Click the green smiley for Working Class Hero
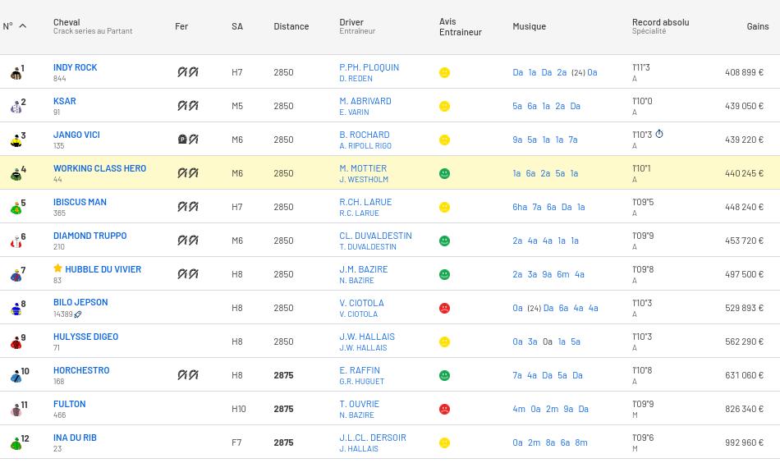The width and height of the screenshot is (780, 463). coord(444,173)
